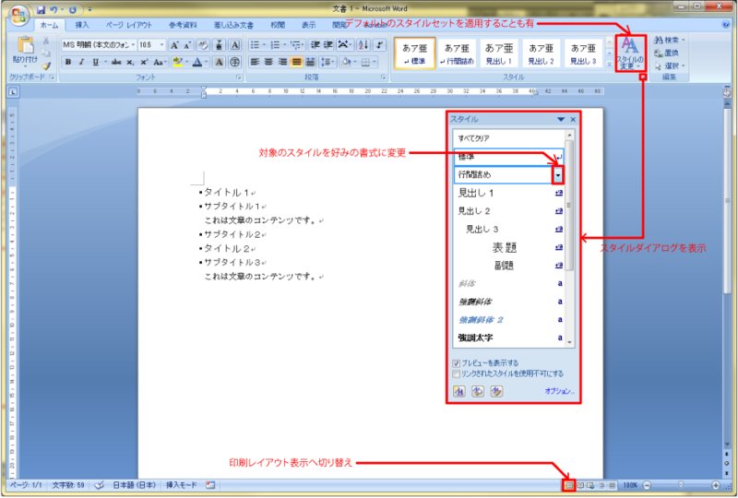Screen dimensions: 738x498
Task: Click the font color A button
Action: 197,62
